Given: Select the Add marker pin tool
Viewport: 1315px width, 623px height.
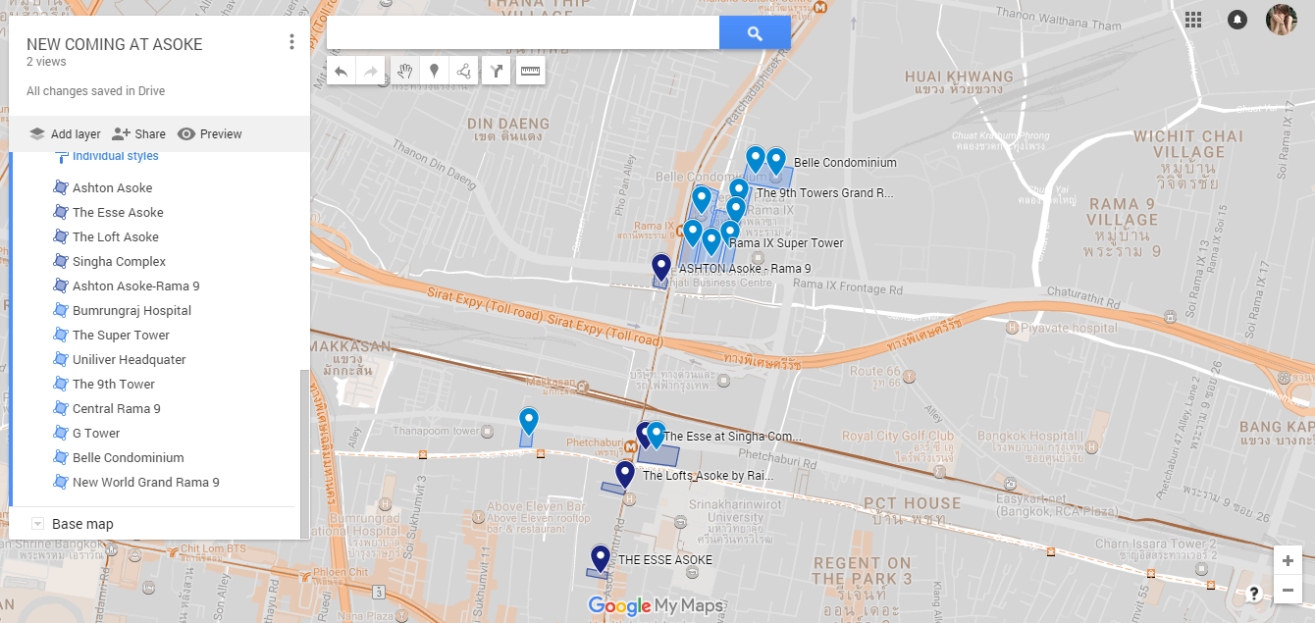Looking at the screenshot, I should [434, 71].
